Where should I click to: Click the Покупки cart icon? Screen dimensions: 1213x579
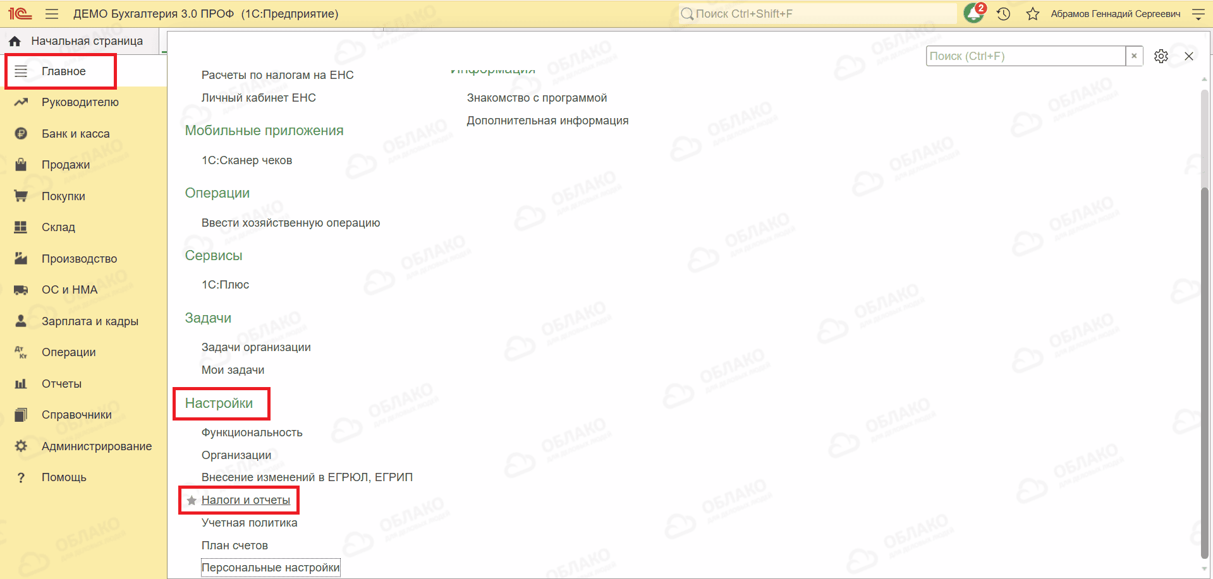pos(21,196)
